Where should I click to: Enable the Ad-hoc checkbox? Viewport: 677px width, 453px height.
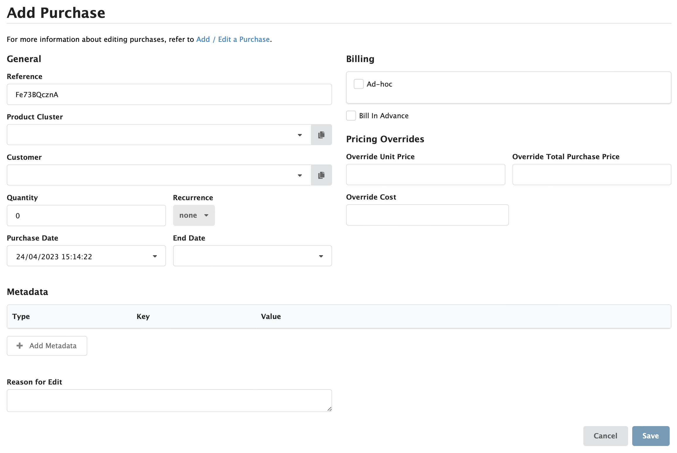click(358, 84)
